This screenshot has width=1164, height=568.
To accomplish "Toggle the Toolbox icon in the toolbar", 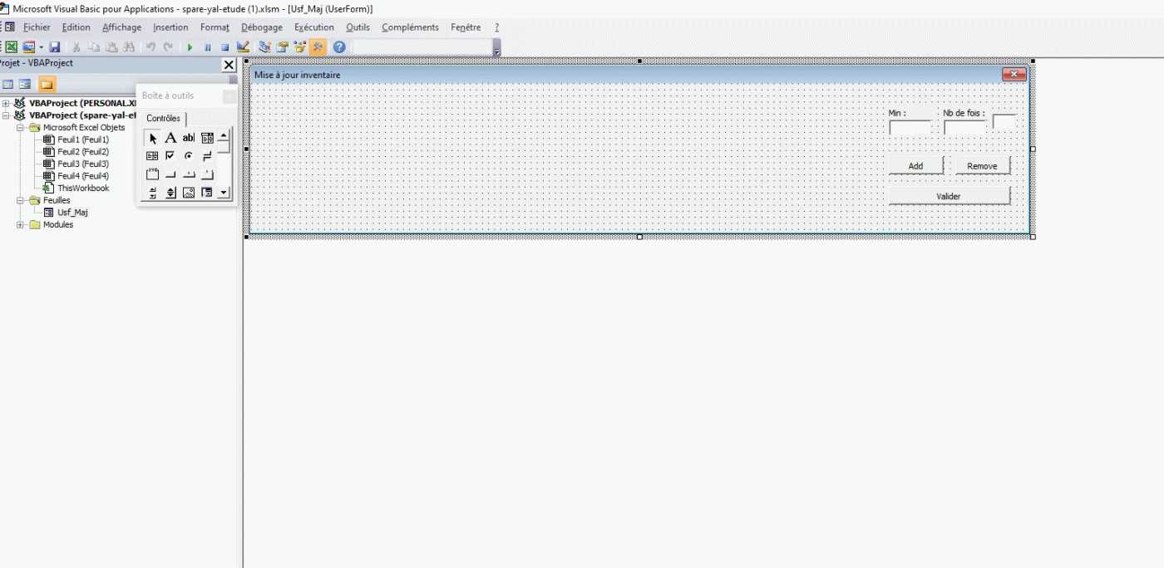I will tap(318, 47).
